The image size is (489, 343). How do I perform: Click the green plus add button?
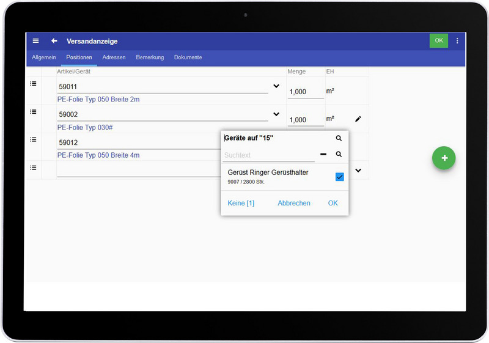[x=444, y=158]
